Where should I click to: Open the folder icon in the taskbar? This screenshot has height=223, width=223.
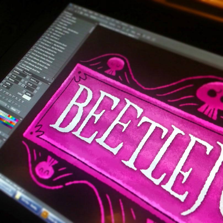coord(18,195)
